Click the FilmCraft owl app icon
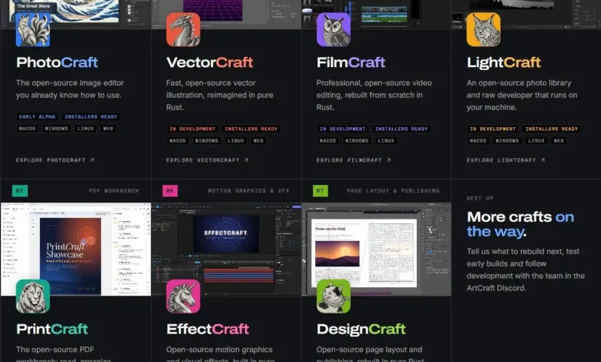 tap(334, 29)
